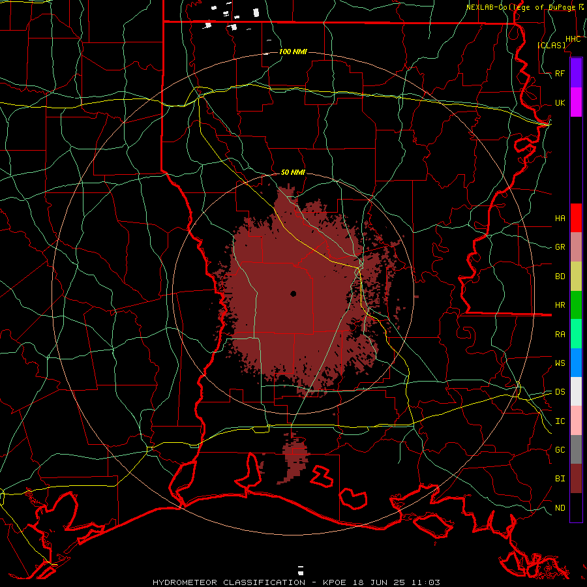
Task: Click the ND black legend color swatch
Action: pyautogui.click(x=576, y=507)
